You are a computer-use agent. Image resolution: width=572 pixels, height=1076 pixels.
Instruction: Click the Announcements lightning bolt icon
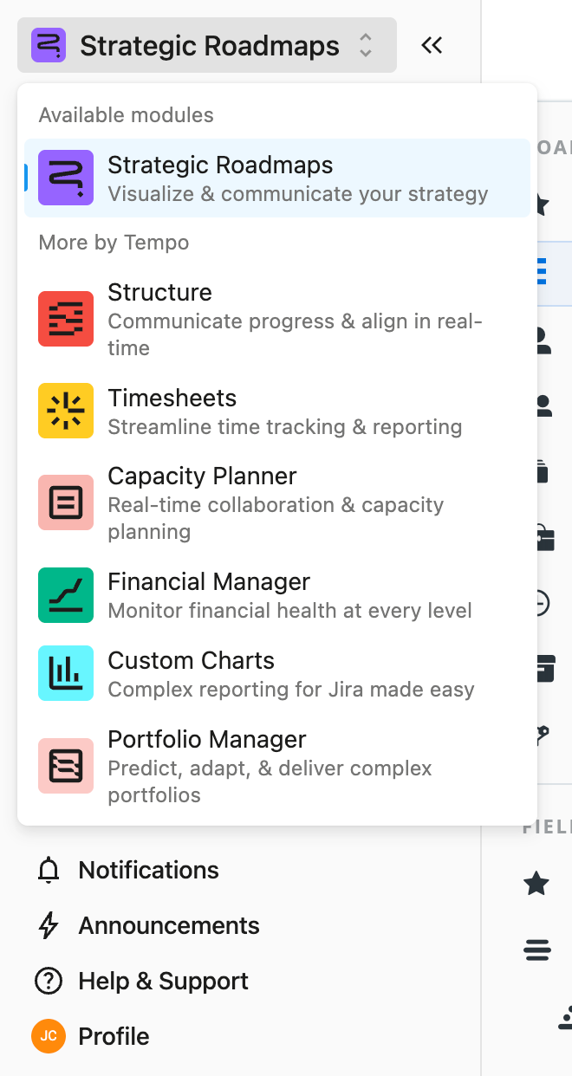[x=49, y=925]
